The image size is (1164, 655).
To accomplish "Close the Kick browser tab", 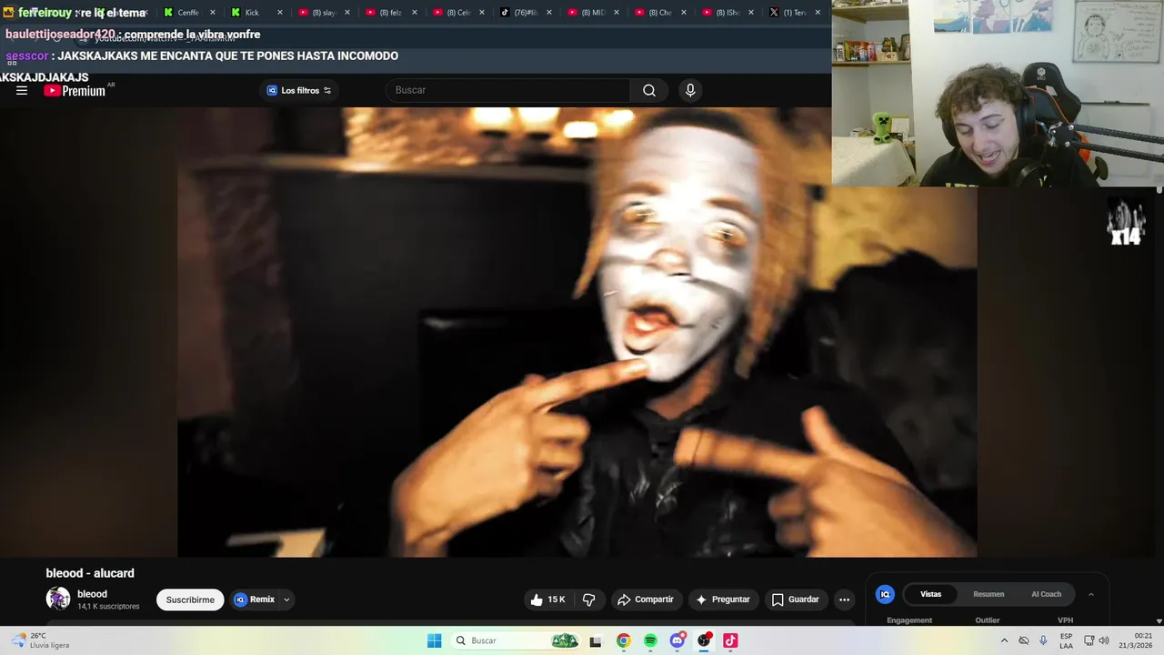I will 280,13.
